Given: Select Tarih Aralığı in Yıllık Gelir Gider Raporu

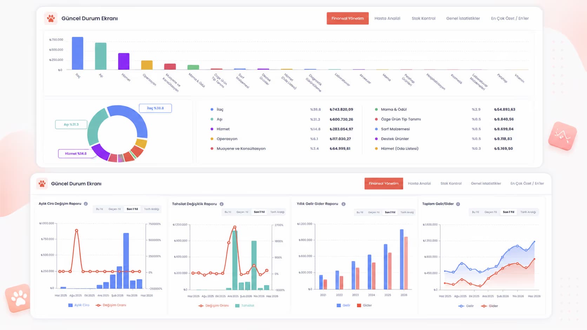Looking at the screenshot, I should [x=407, y=212].
